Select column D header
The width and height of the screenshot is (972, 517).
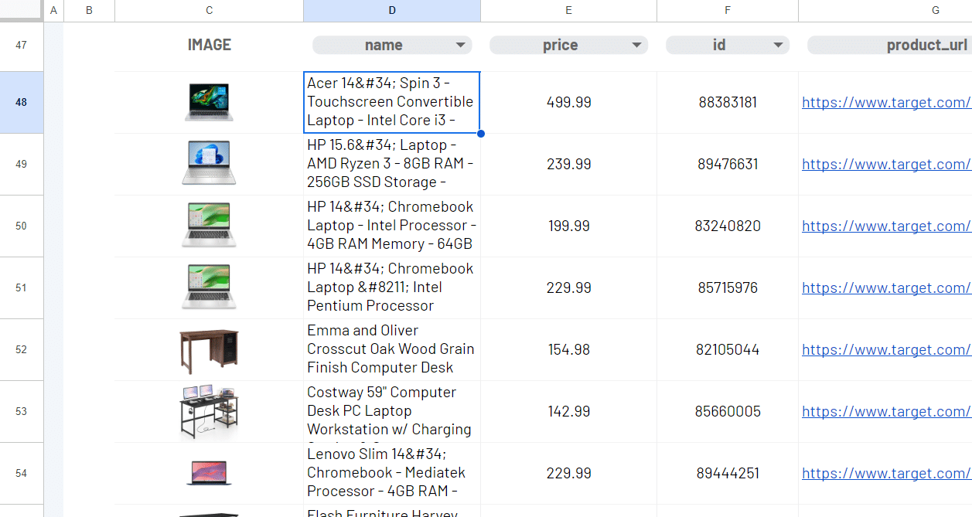pyautogui.click(x=392, y=10)
